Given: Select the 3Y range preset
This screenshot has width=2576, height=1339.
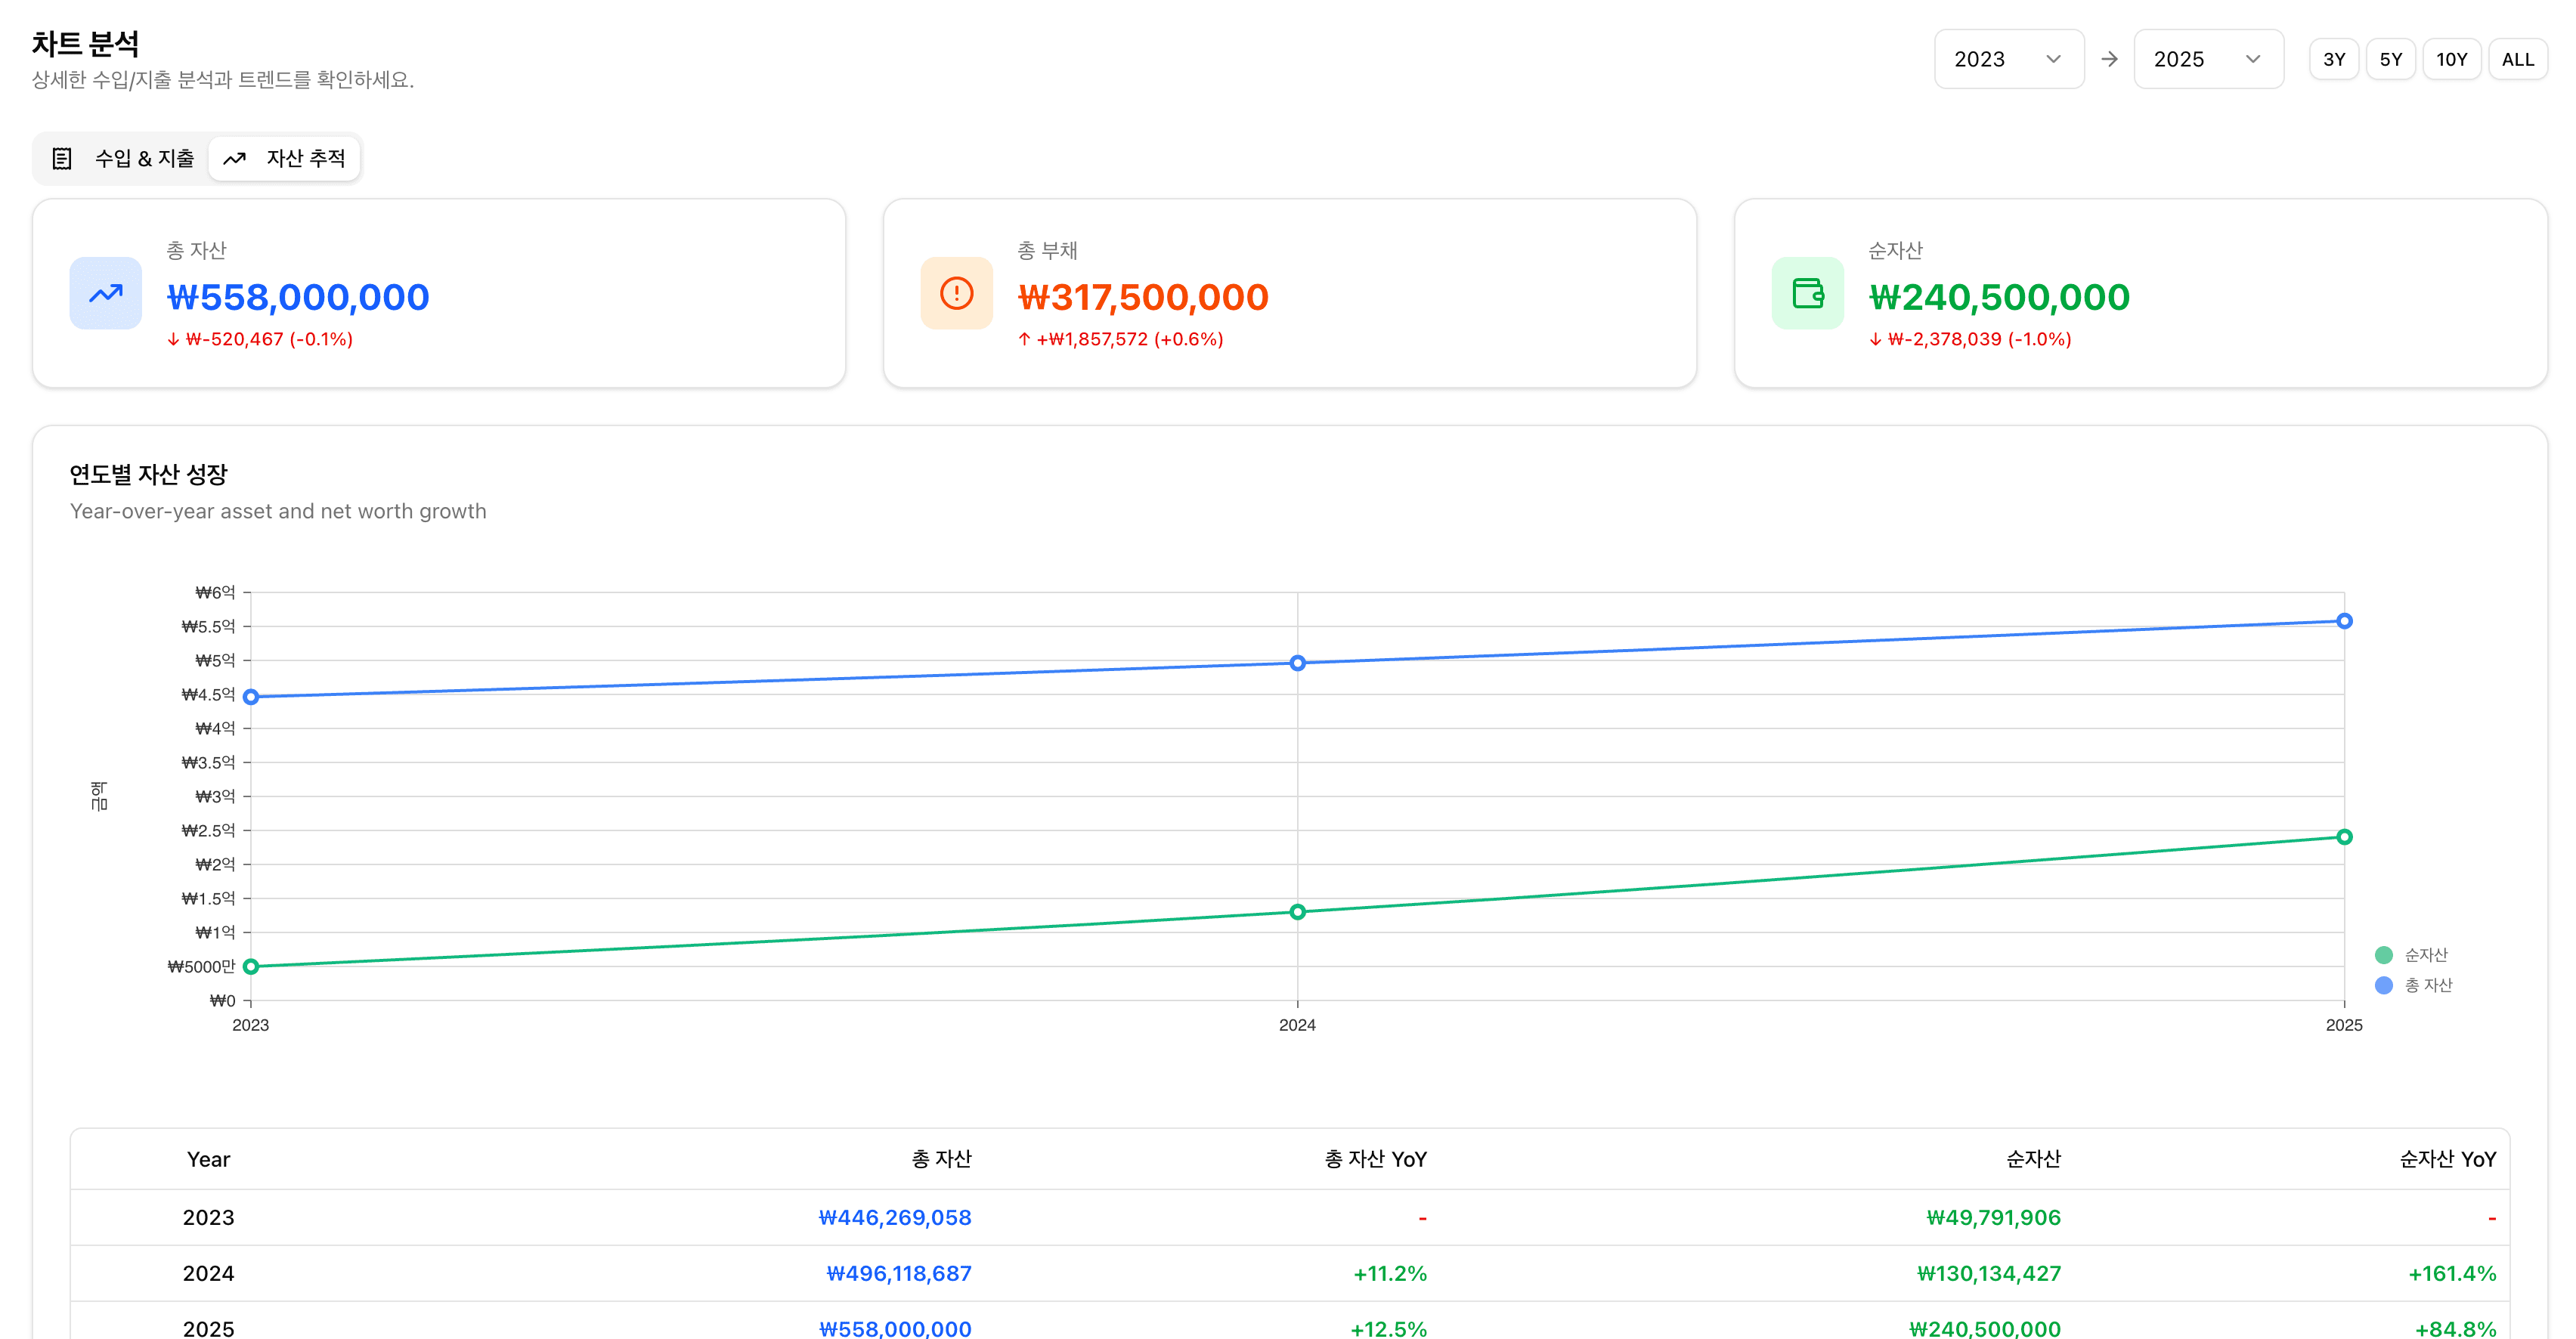Looking at the screenshot, I should (x=2333, y=59).
